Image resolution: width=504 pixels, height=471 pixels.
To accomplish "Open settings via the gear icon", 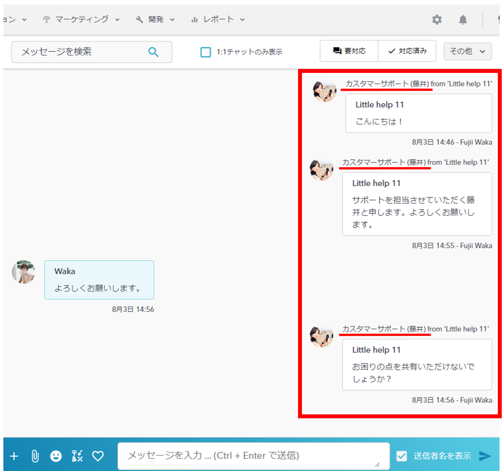I will 437,20.
